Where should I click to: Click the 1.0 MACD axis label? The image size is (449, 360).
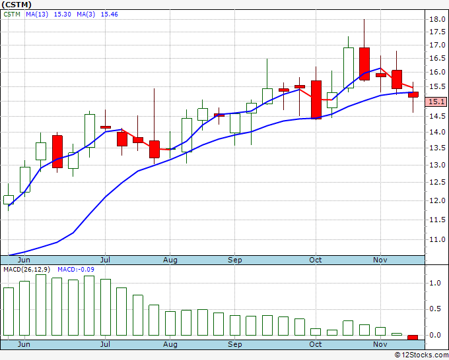pos(435,283)
